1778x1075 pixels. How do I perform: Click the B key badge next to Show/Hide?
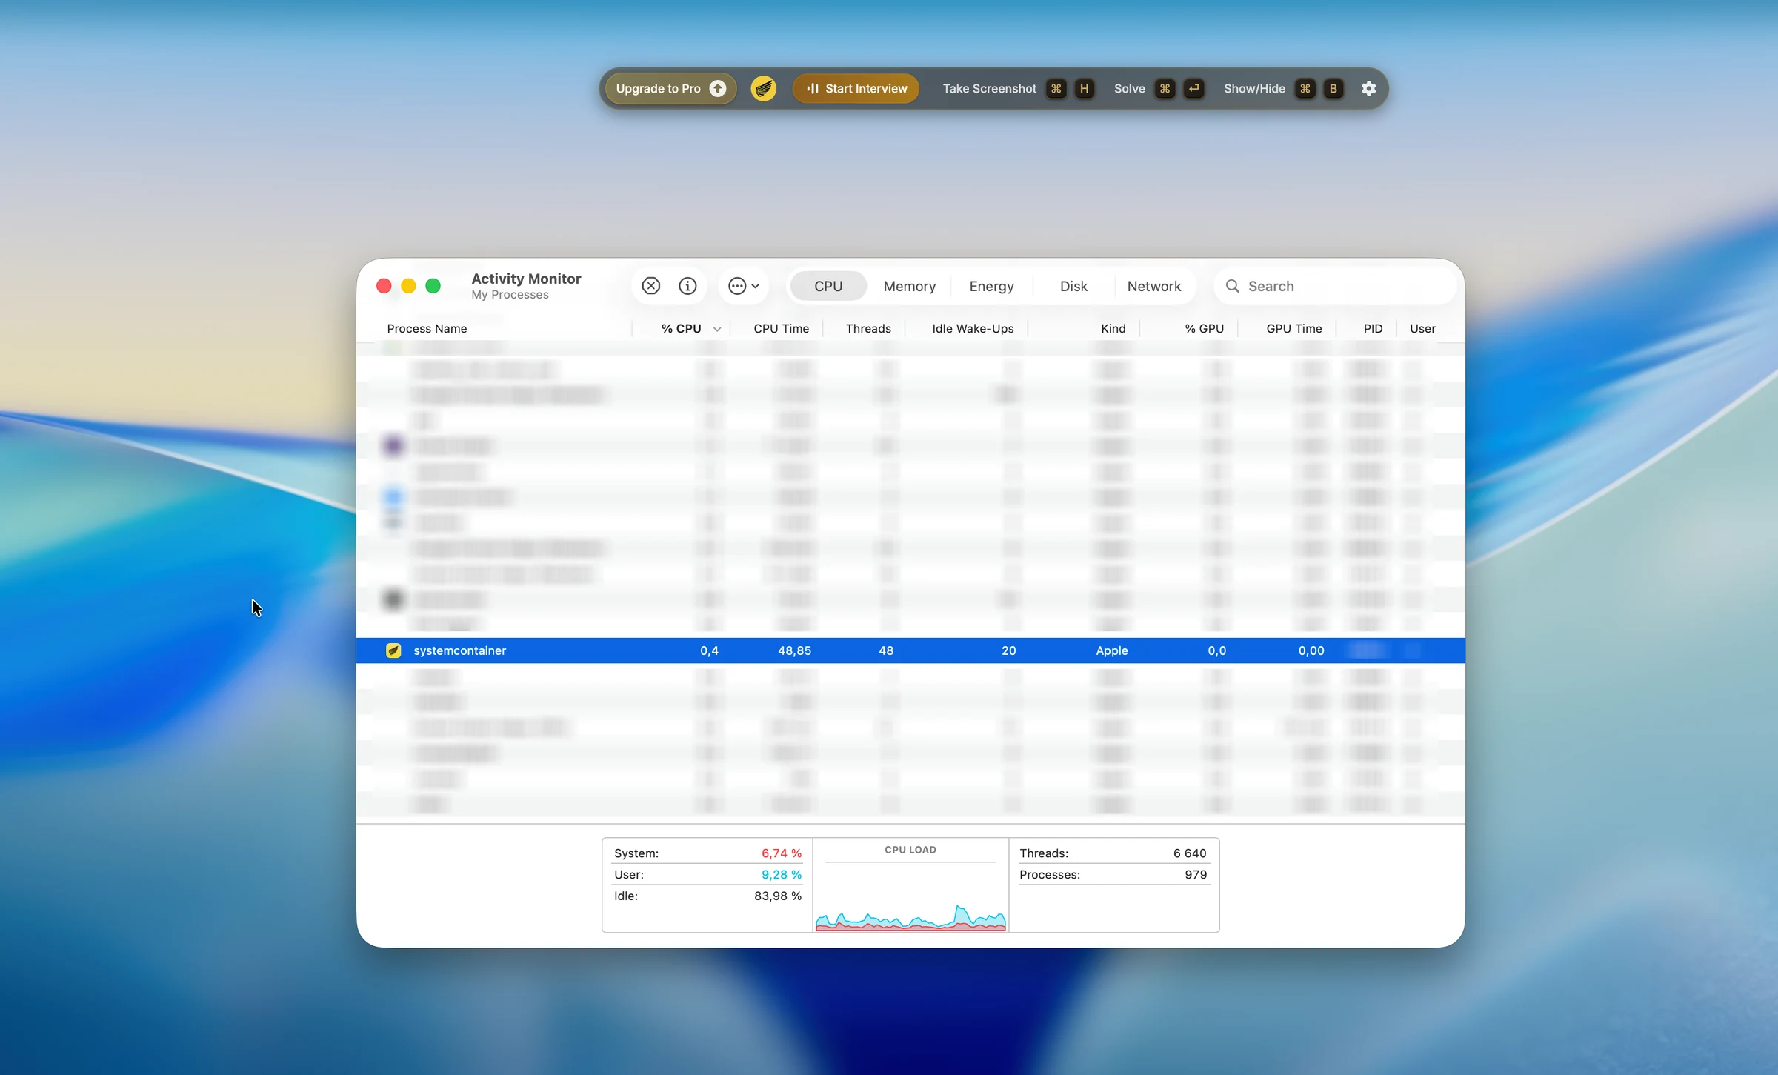pos(1333,89)
